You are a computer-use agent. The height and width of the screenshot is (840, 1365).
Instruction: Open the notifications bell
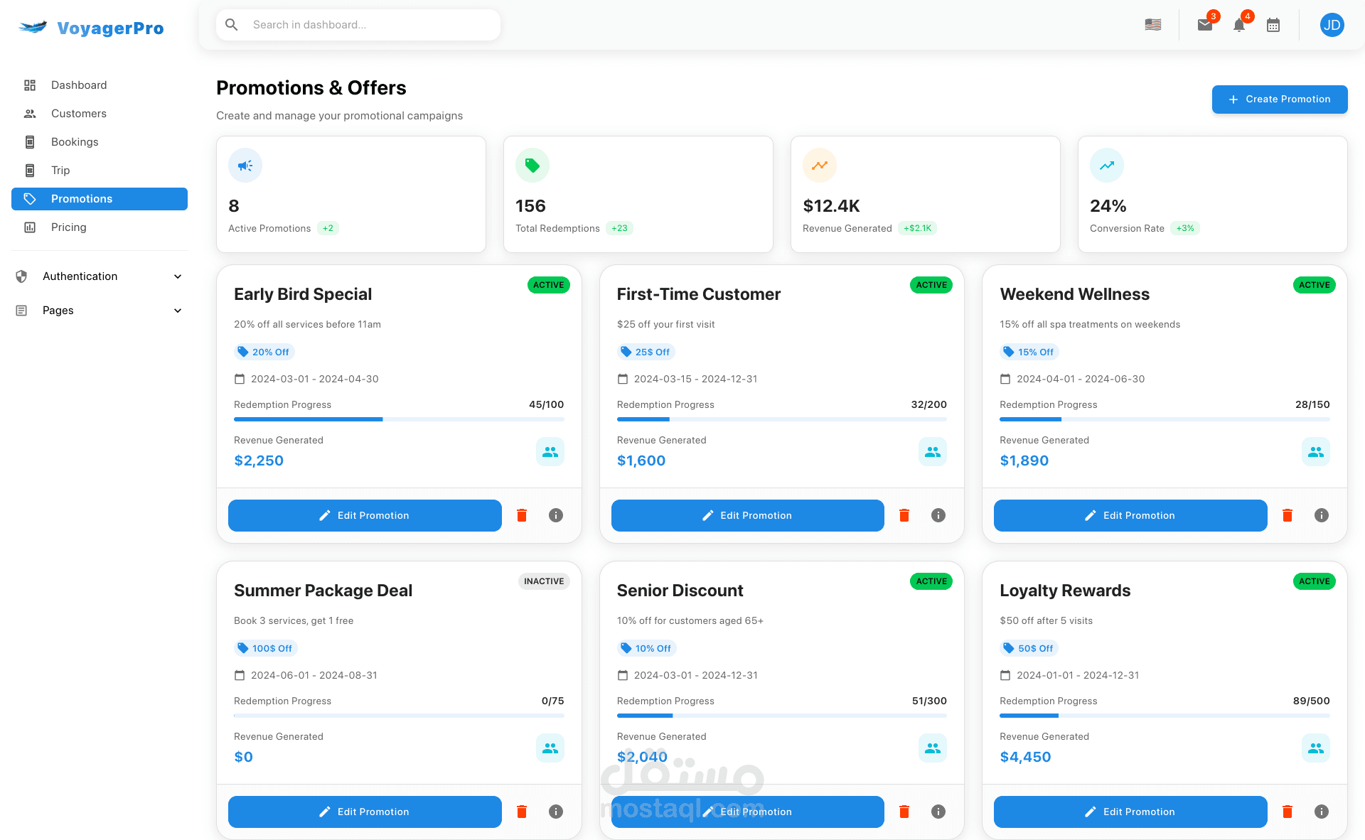click(x=1239, y=26)
